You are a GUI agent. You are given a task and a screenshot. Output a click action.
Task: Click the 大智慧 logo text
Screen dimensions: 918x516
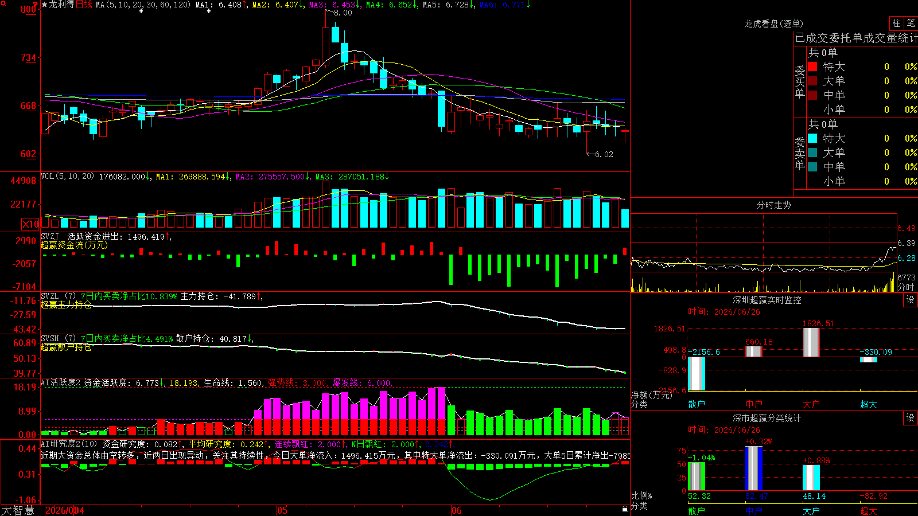tap(18, 510)
